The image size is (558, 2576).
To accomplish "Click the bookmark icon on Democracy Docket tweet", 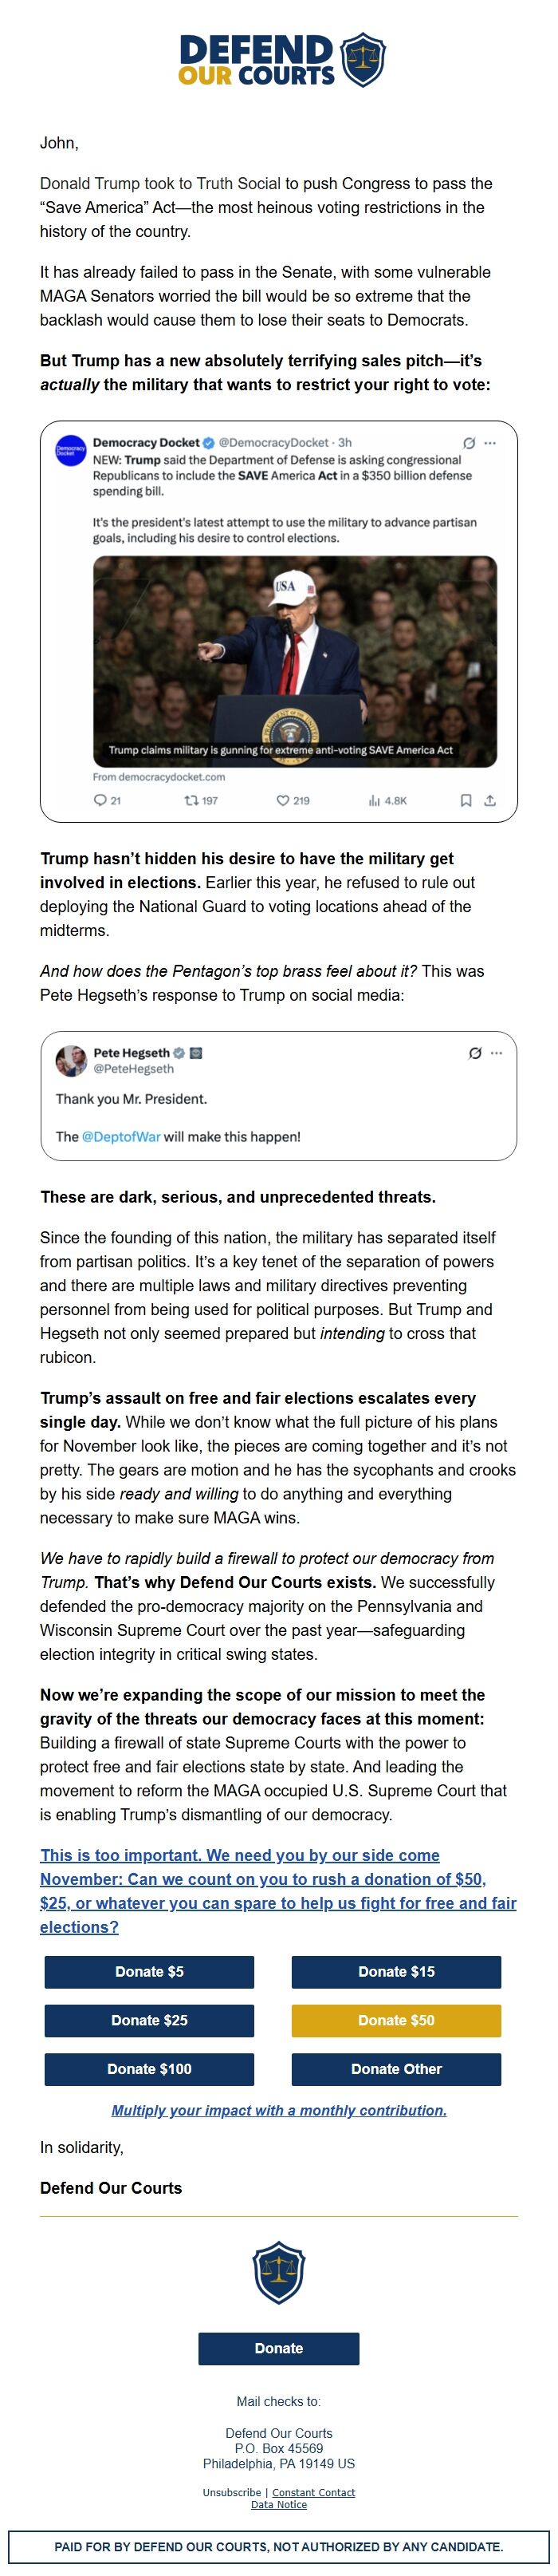I will pos(466,800).
